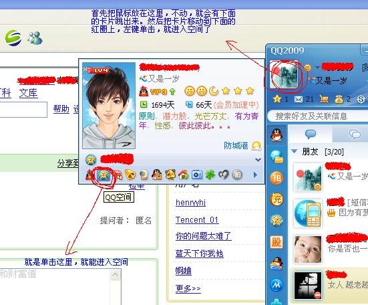This screenshot has width=368, height=305.
Task: Click the surfing penguin icon in sidebar
Action: coord(277,264)
